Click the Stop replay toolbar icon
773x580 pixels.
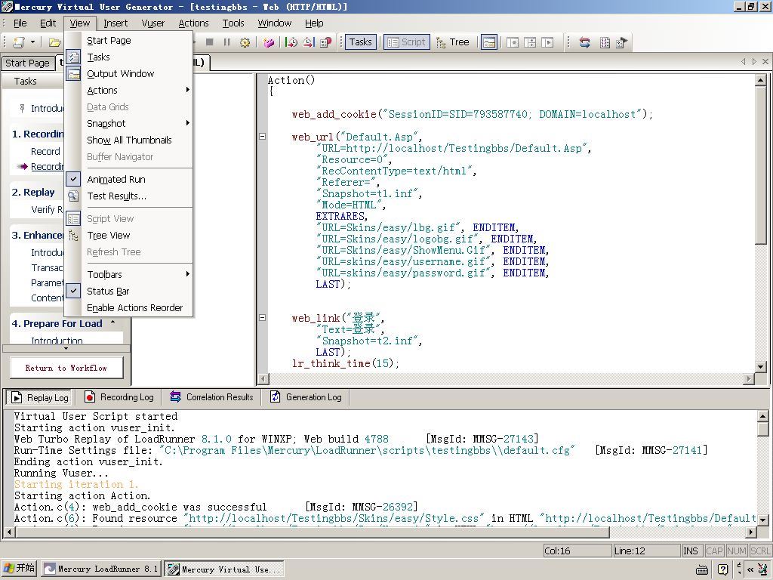[x=210, y=42]
